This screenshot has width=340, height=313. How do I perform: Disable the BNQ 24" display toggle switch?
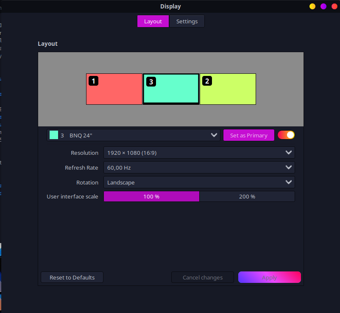[286, 135]
